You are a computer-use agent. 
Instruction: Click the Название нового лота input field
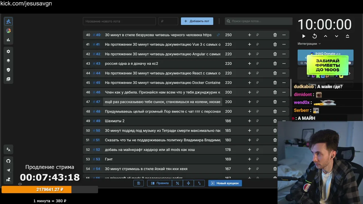[x=119, y=21]
